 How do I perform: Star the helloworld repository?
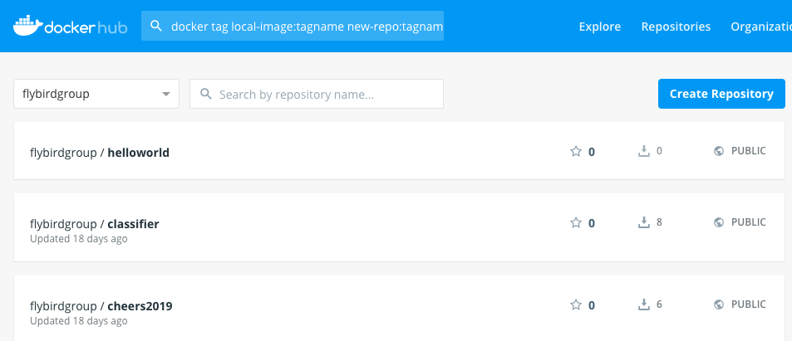(x=576, y=151)
